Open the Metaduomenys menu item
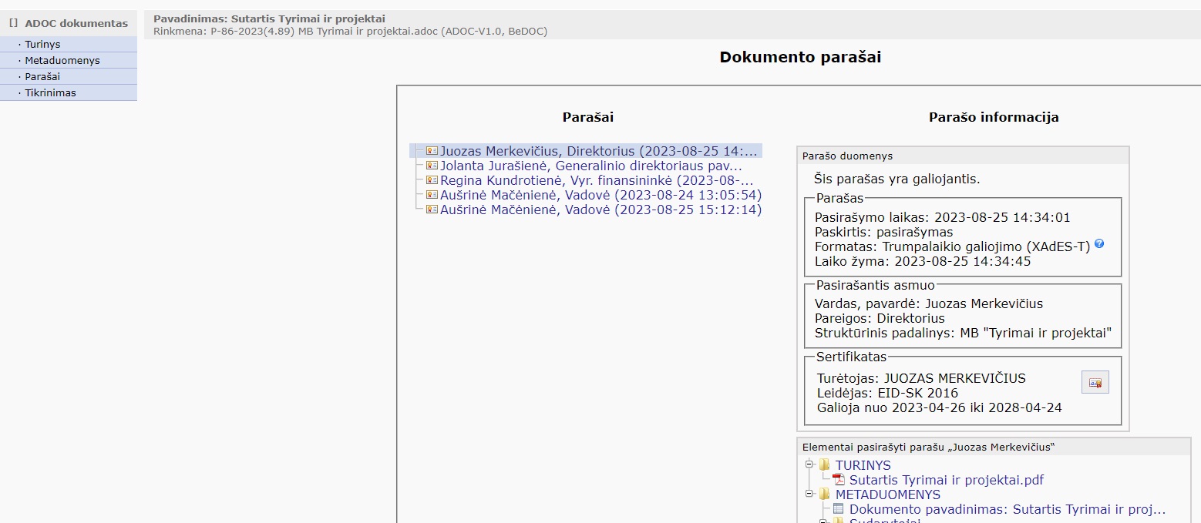 (62, 61)
